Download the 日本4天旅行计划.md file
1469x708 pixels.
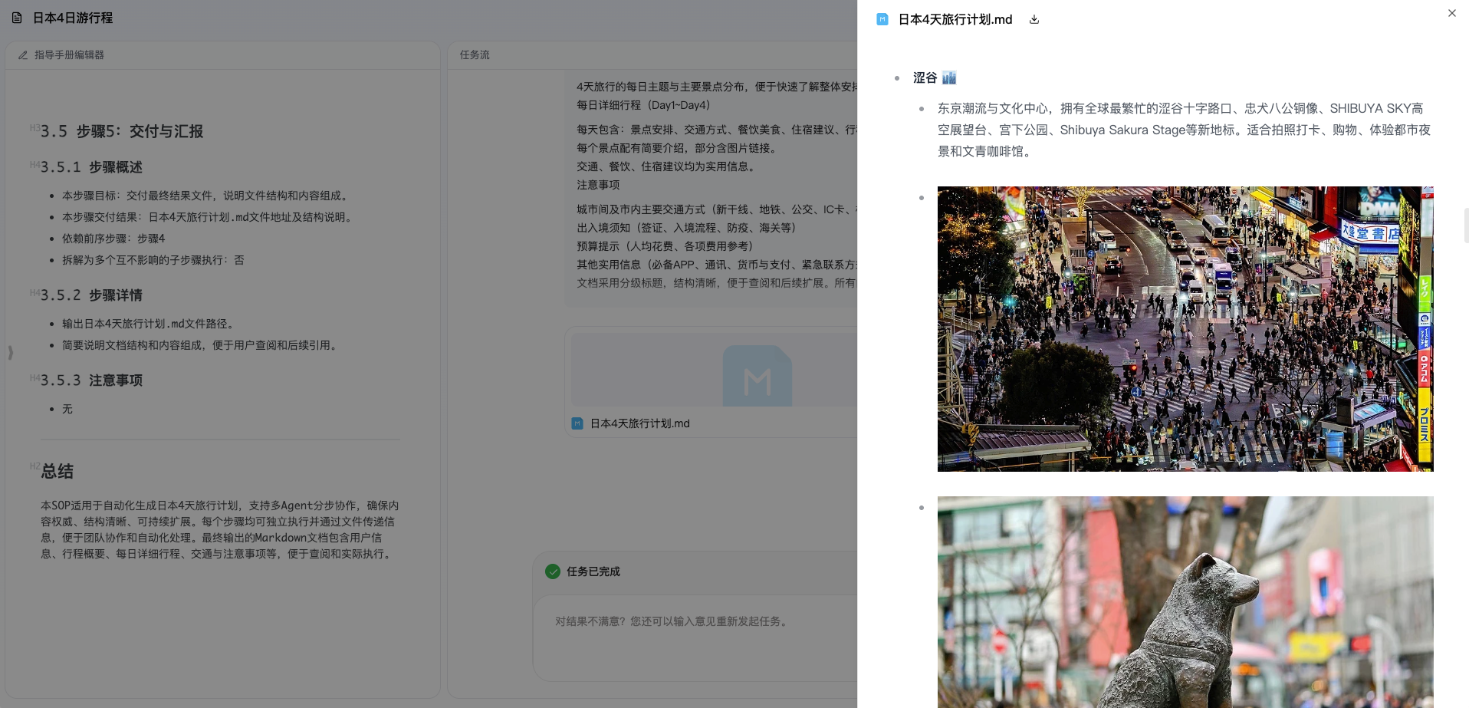1034,19
